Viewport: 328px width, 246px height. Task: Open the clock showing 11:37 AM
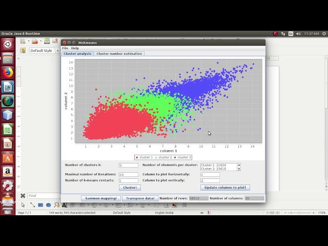pyautogui.click(x=312, y=34)
